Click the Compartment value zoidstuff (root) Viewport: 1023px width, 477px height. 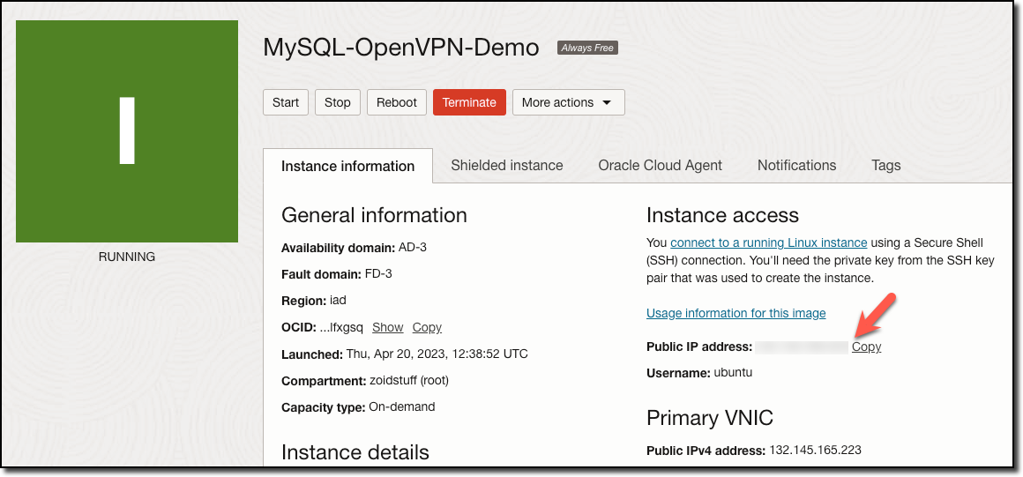(409, 380)
